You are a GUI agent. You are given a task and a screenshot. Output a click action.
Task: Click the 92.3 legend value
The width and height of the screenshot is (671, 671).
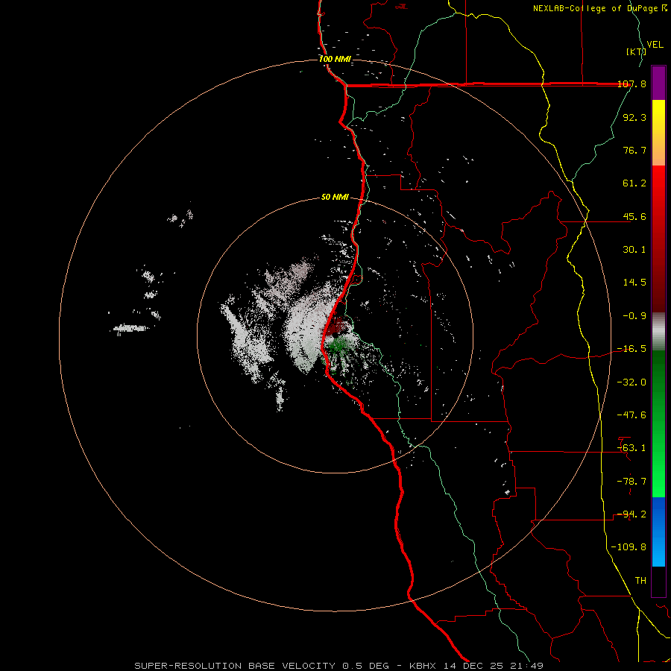click(x=634, y=117)
